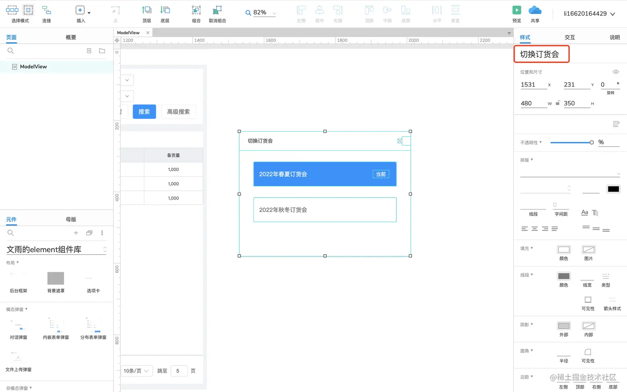Click the widget name field 切换订货会
This screenshot has height=392, width=627.
click(x=542, y=54)
